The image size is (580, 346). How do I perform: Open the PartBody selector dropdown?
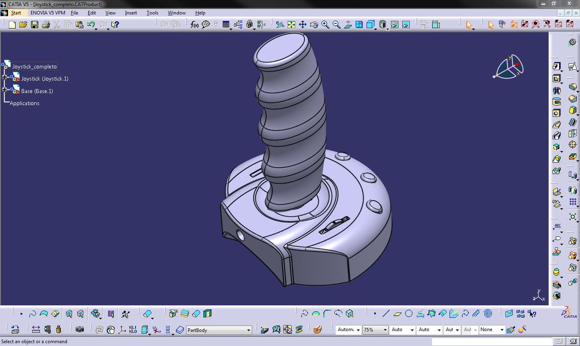248,330
